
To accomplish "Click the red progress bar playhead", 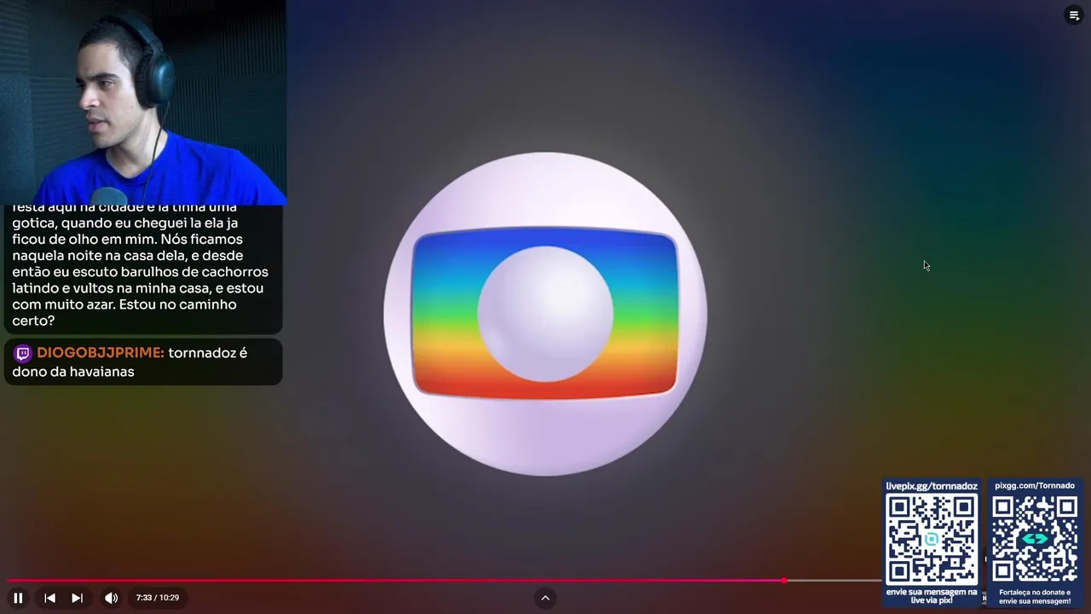I will [x=783, y=581].
